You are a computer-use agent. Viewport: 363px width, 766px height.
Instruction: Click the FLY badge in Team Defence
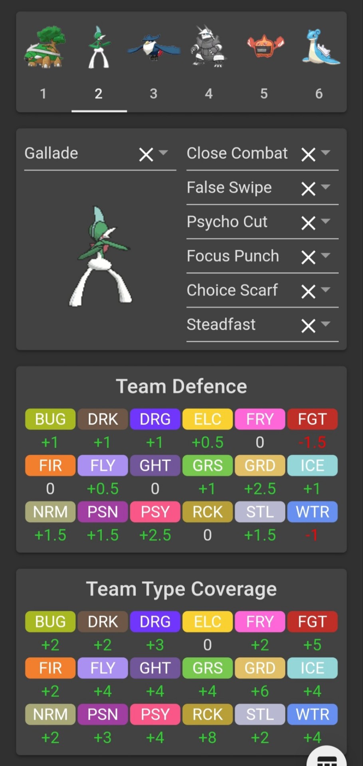click(103, 466)
